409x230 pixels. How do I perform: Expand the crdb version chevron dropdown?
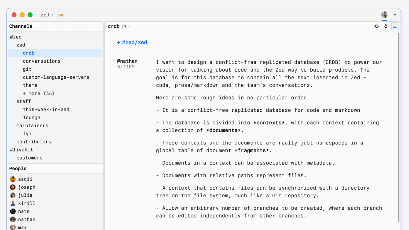pos(129,26)
